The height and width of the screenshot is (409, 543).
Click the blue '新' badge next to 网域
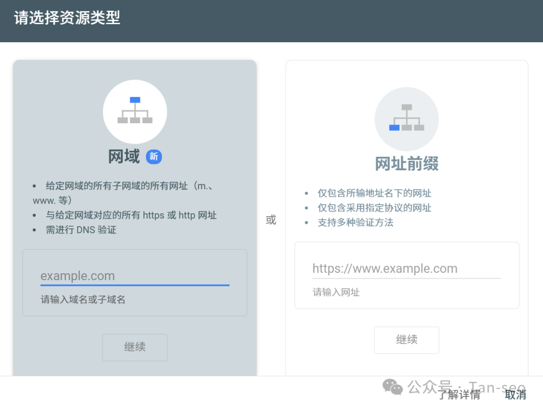154,157
